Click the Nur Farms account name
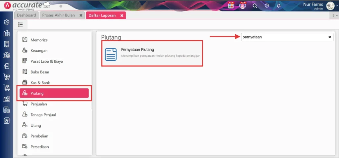The image size is (339, 158). 313,4
